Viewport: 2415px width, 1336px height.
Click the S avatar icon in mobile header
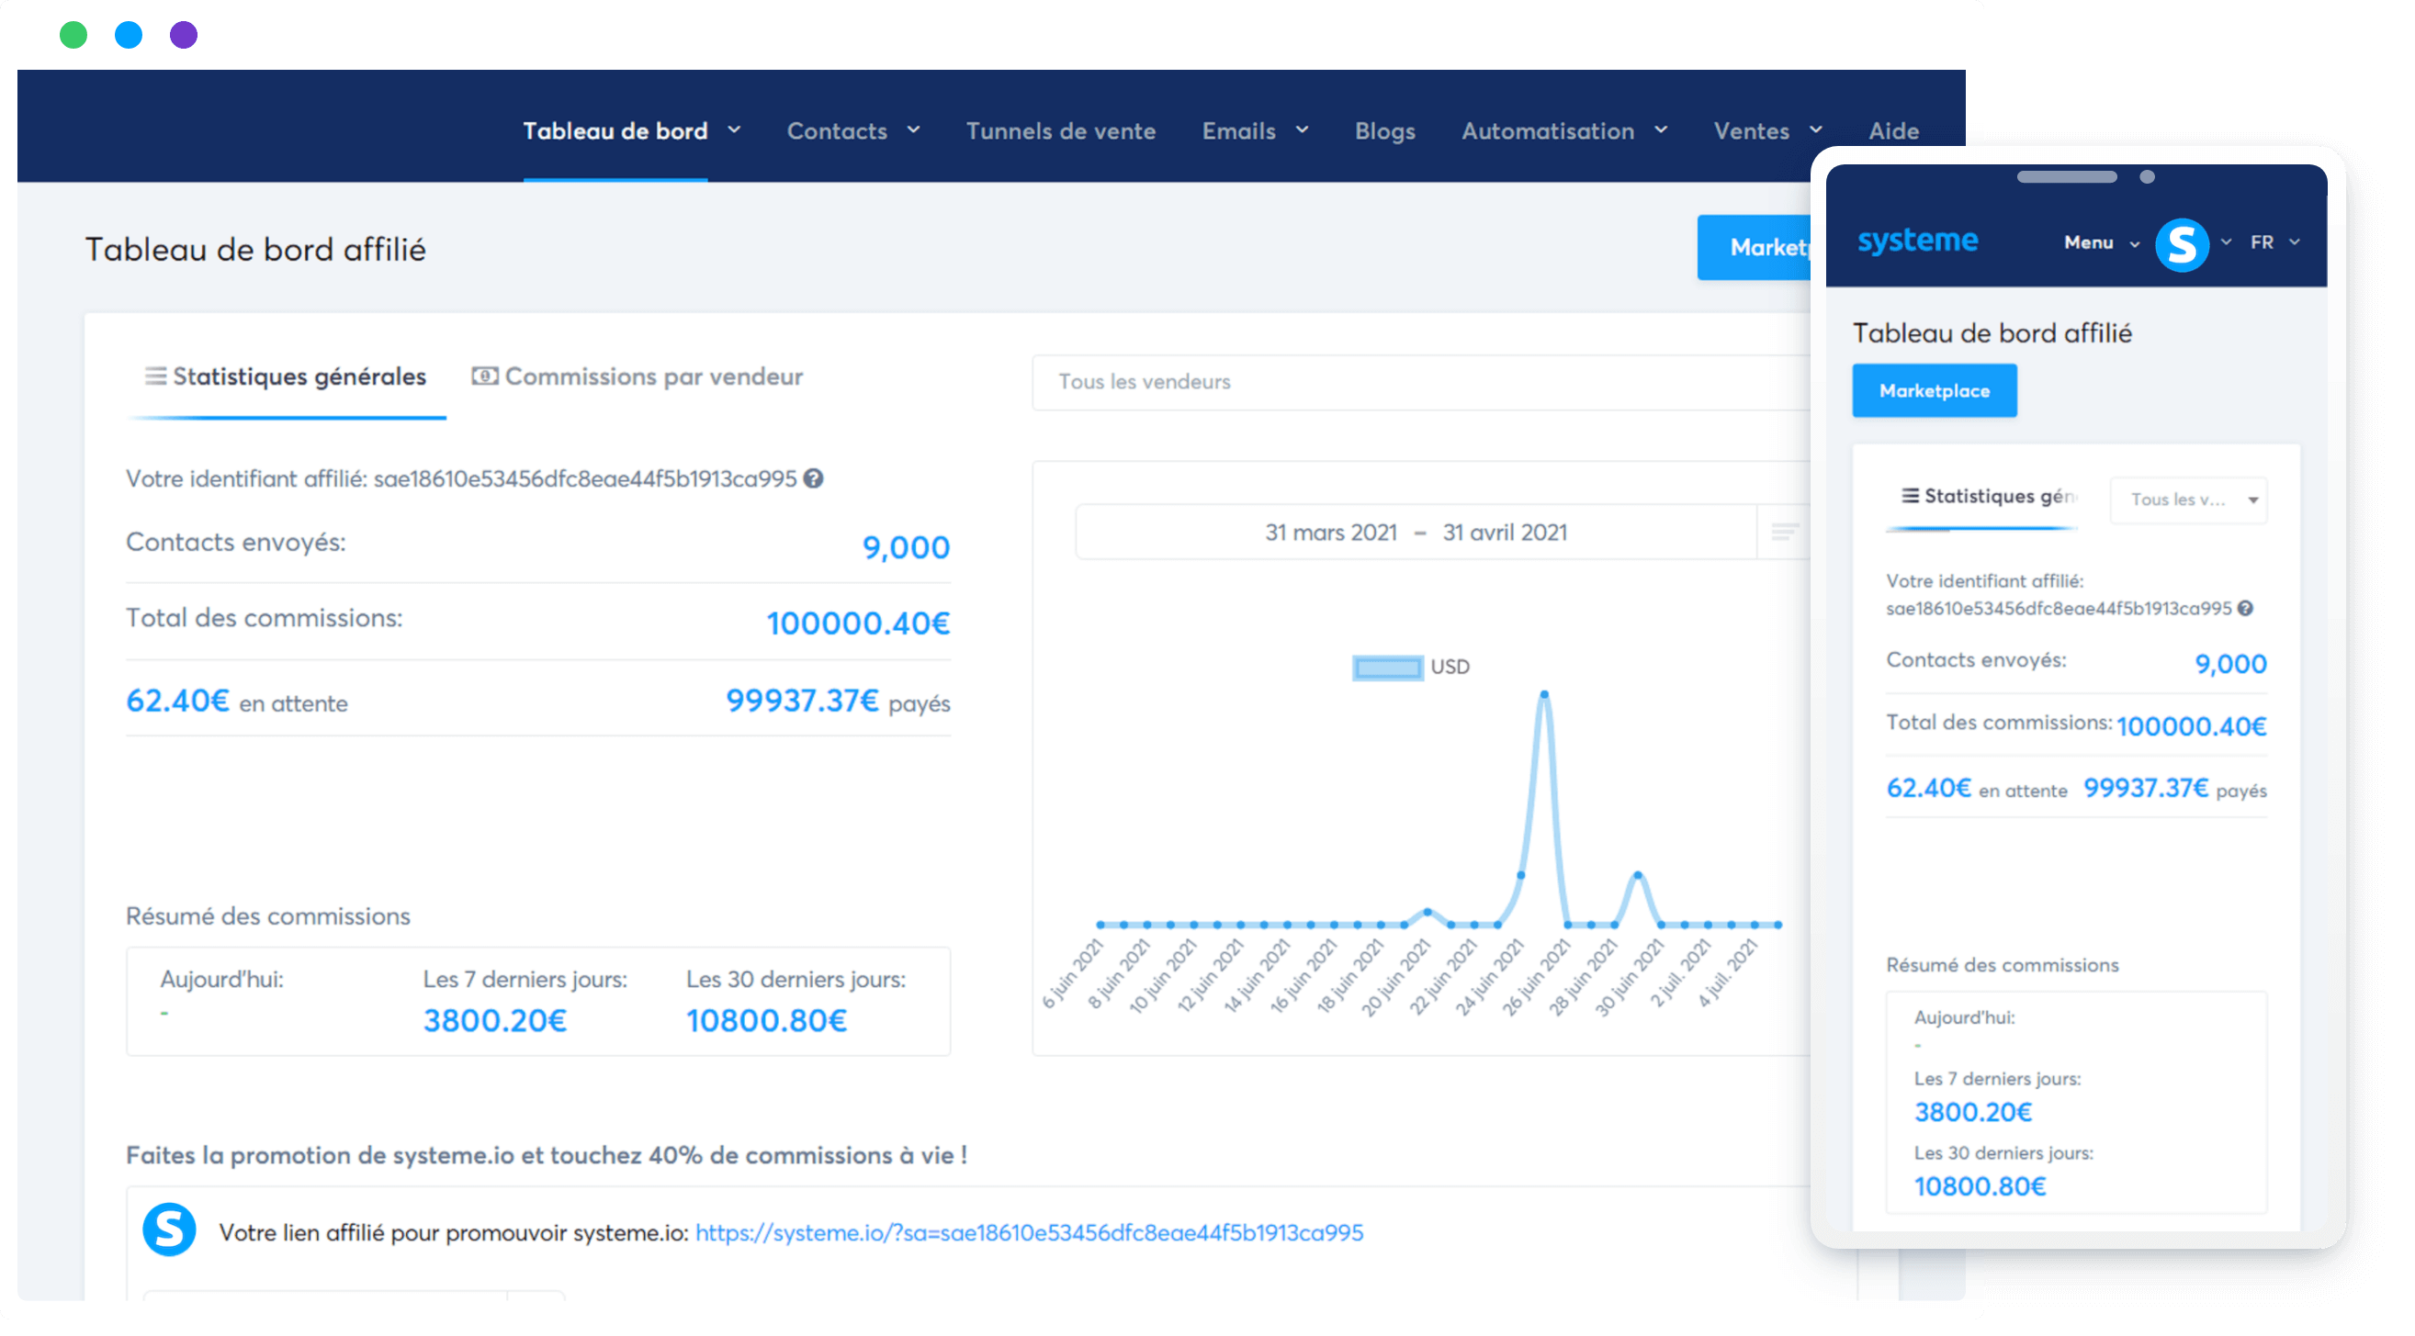[2182, 244]
